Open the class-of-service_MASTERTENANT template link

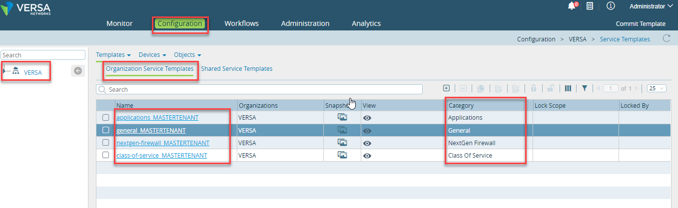(x=162, y=155)
